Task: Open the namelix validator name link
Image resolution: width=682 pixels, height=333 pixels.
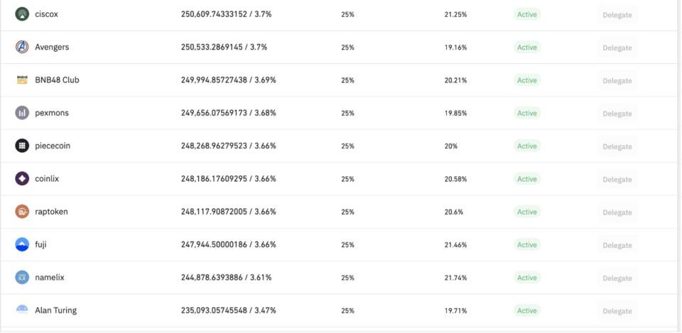Action: 50,278
